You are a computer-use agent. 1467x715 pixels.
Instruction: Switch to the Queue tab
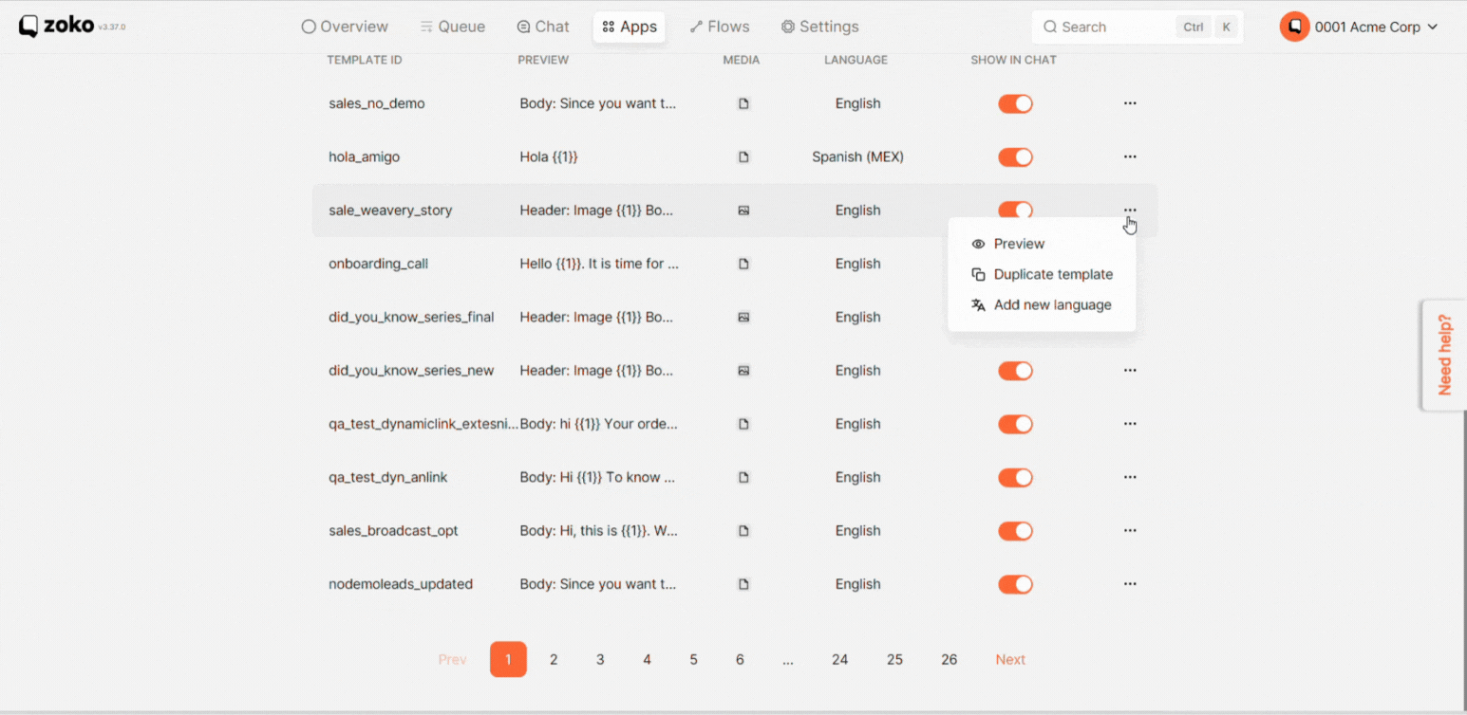click(453, 27)
